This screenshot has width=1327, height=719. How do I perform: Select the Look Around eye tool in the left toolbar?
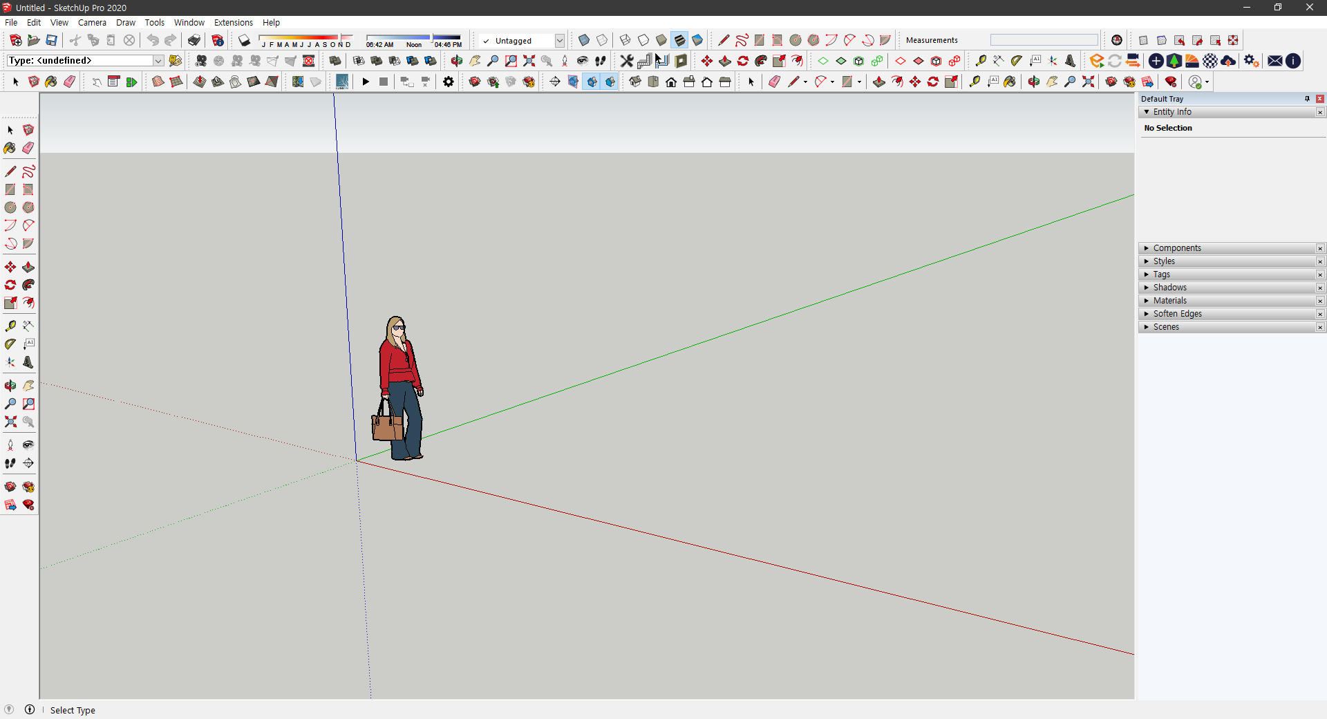tap(28, 445)
